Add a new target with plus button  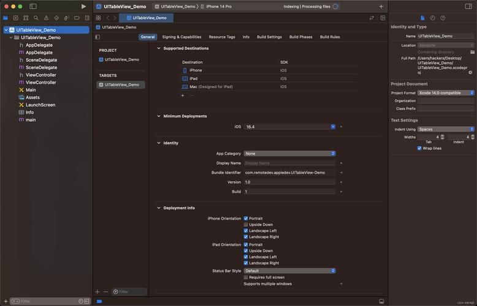[x=97, y=292]
